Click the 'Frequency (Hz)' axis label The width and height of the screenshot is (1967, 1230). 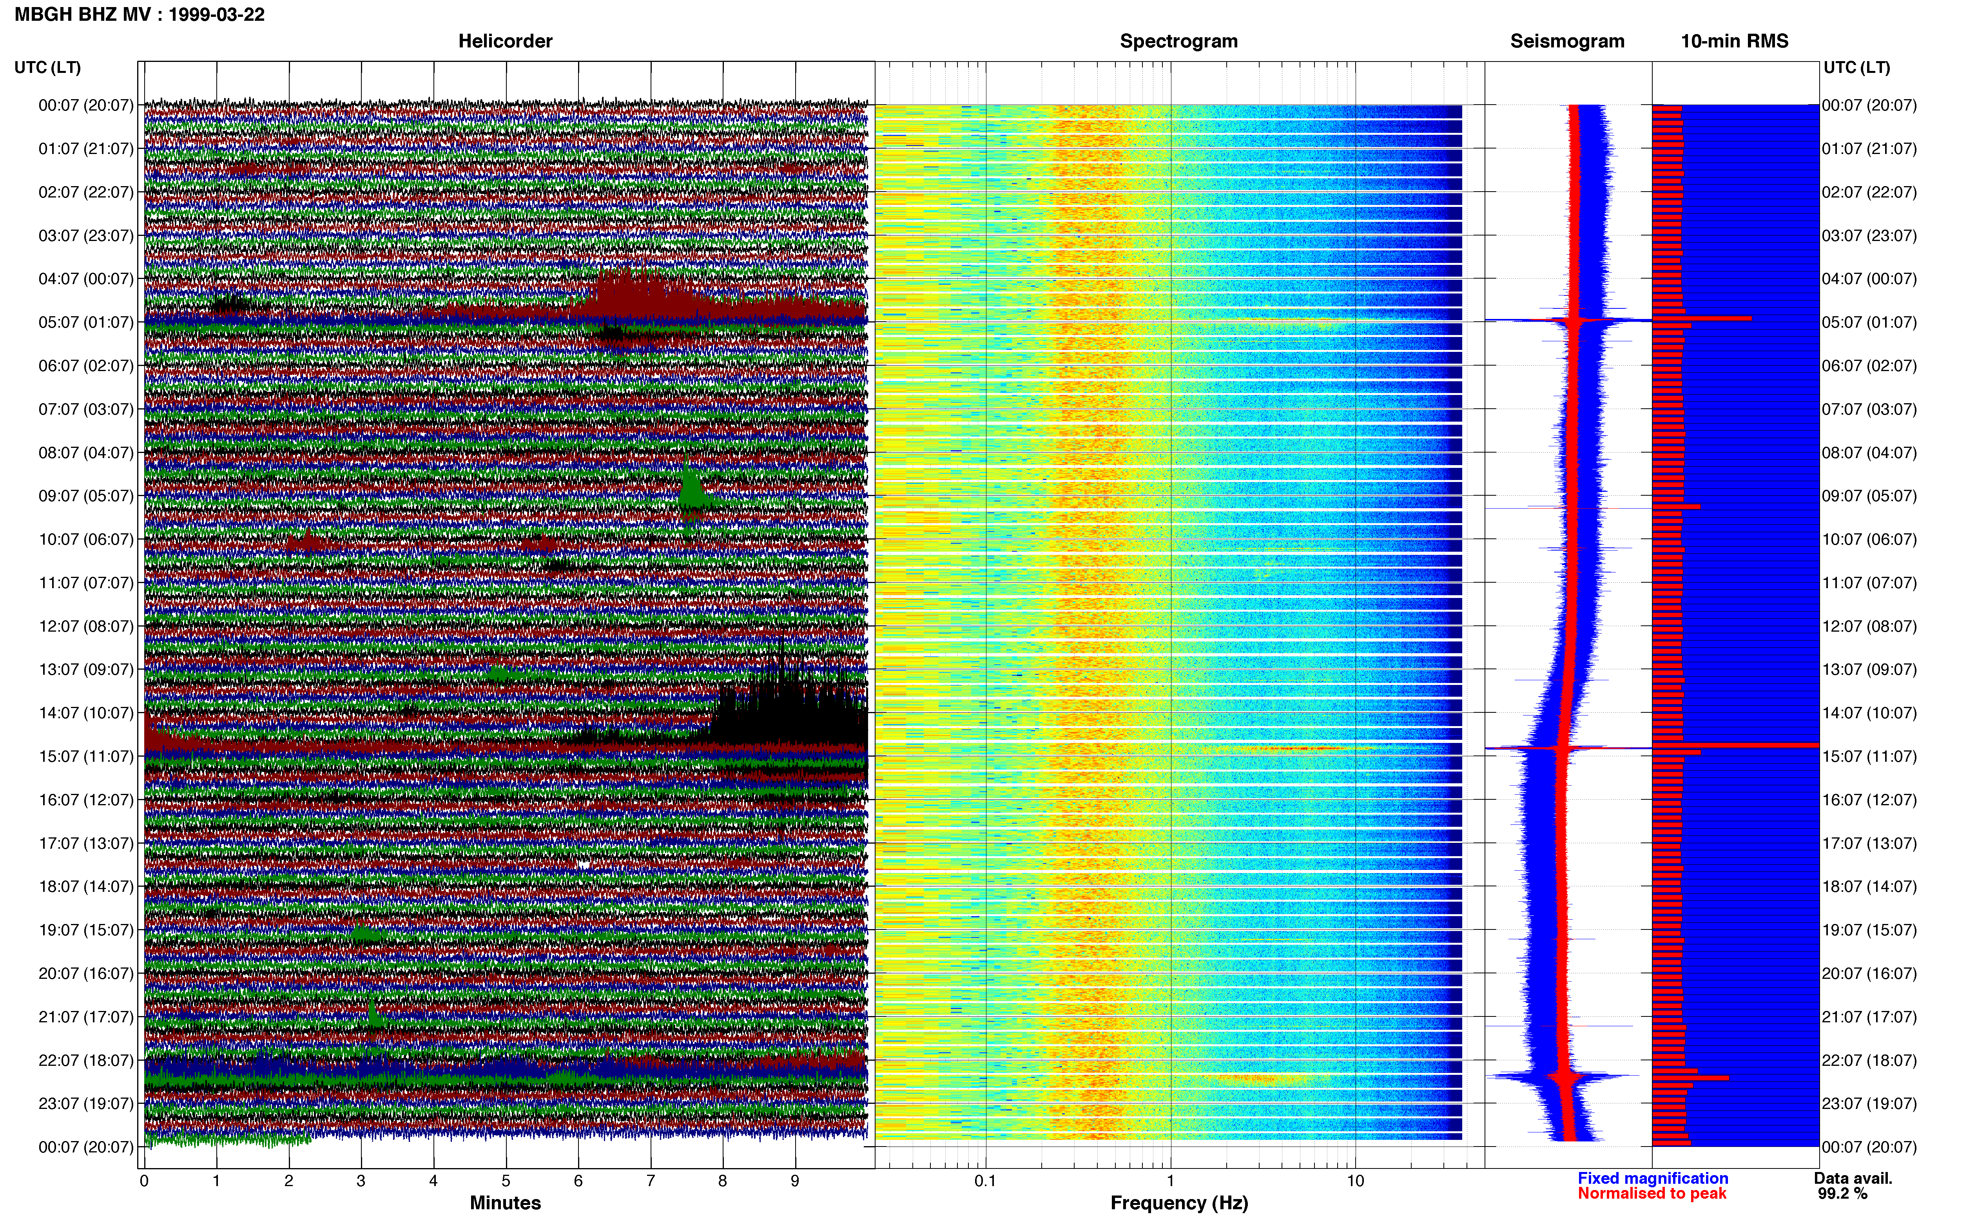[x=1179, y=1203]
